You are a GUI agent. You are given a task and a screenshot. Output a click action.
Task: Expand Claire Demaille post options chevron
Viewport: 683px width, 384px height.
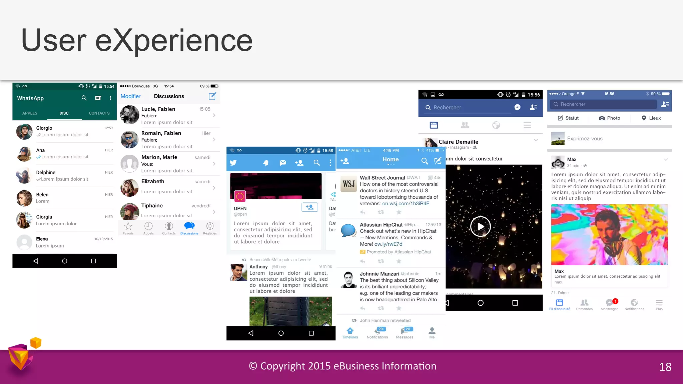coord(536,140)
